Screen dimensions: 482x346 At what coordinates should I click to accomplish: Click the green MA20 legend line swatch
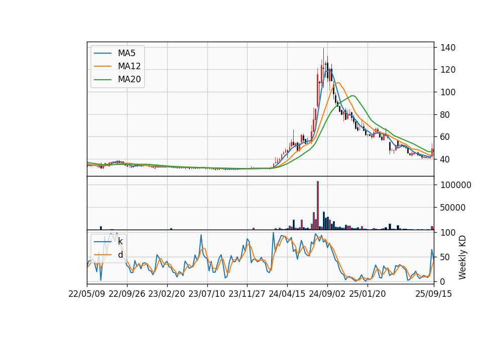click(102, 80)
